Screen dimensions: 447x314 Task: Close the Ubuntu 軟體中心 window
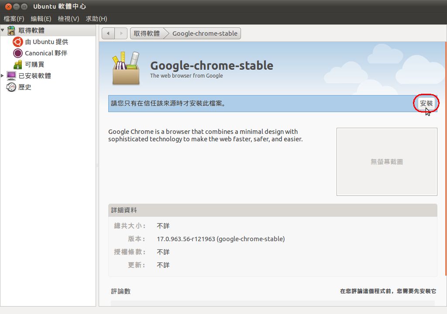click(x=8, y=6)
